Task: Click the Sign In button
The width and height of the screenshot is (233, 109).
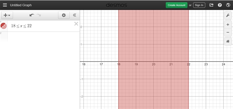Action: point(199,5)
